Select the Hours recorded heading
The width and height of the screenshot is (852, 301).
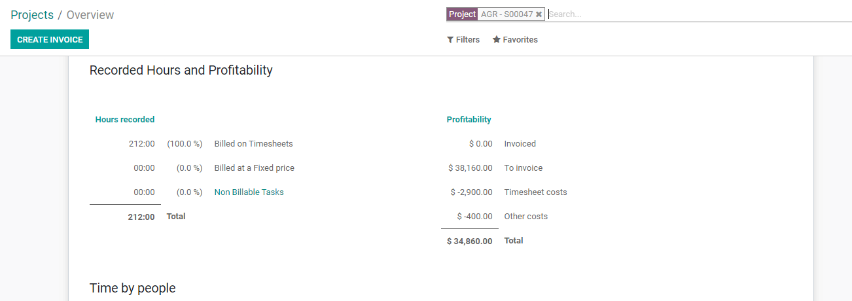pos(125,120)
